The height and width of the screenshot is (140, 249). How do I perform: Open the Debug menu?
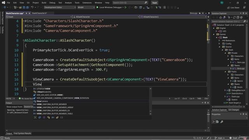[x=52, y=3]
